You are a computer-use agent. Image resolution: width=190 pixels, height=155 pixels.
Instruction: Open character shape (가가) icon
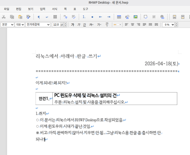65,17
